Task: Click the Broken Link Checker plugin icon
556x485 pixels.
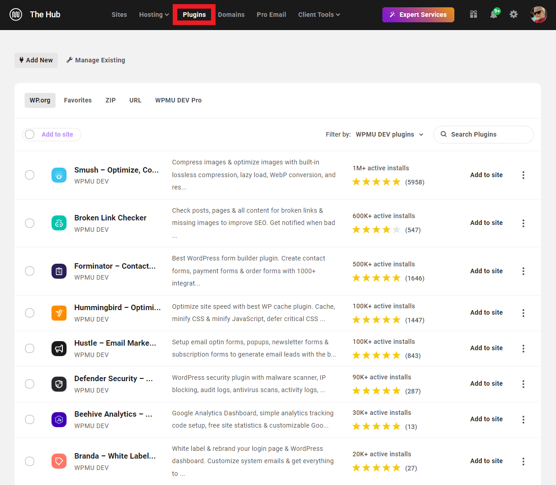Action: tap(59, 223)
